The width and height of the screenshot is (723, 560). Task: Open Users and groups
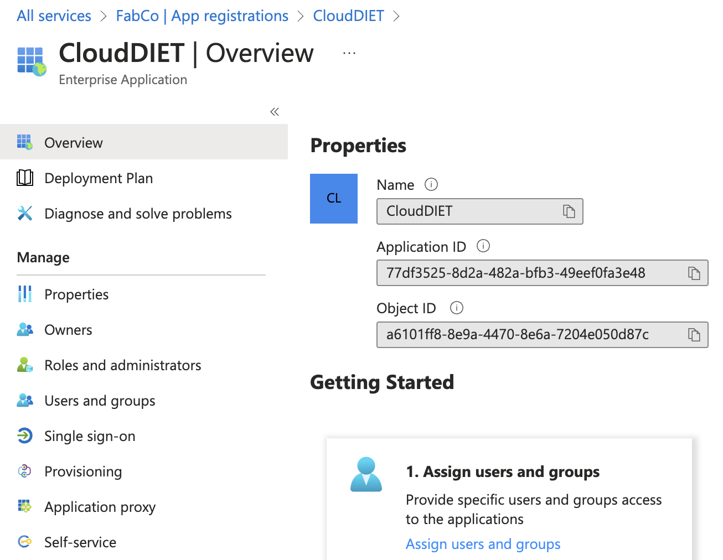pos(99,401)
